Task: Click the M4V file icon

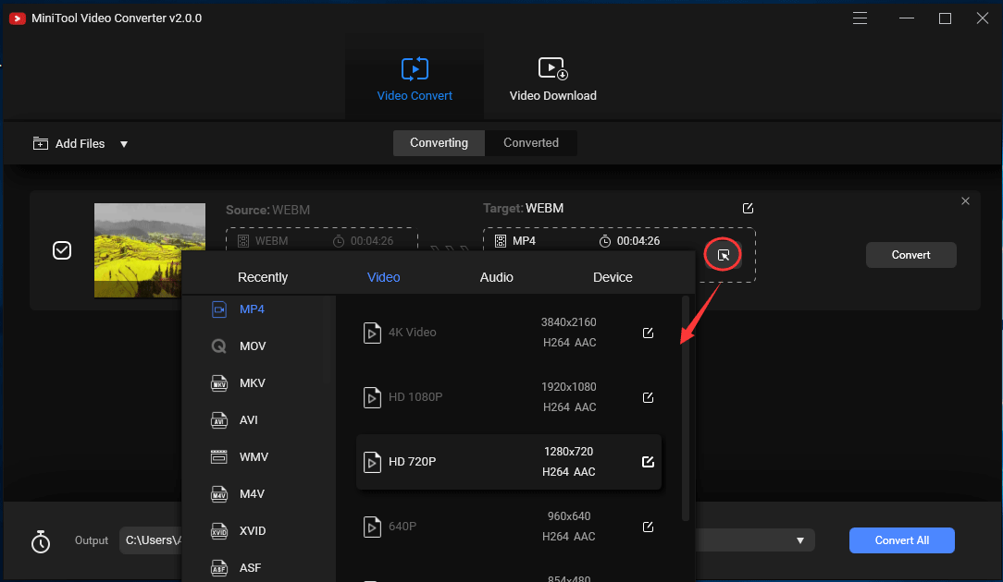Action: click(218, 494)
